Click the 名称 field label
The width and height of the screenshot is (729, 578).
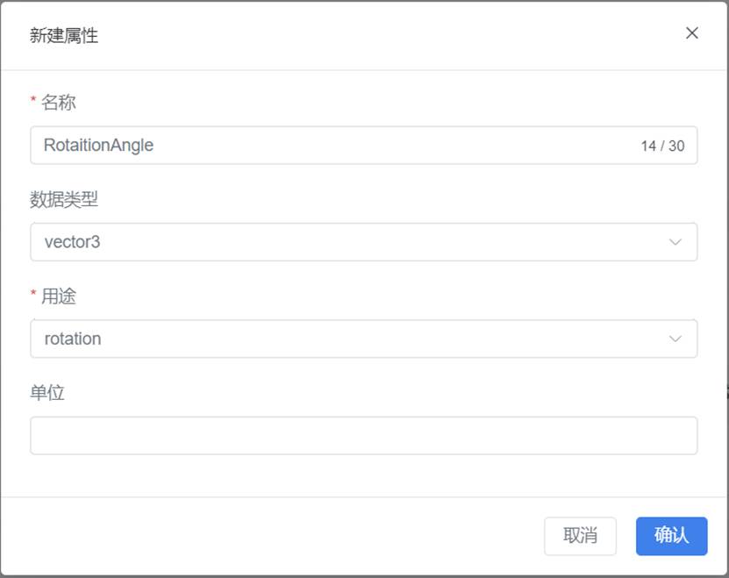[x=59, y=103]
